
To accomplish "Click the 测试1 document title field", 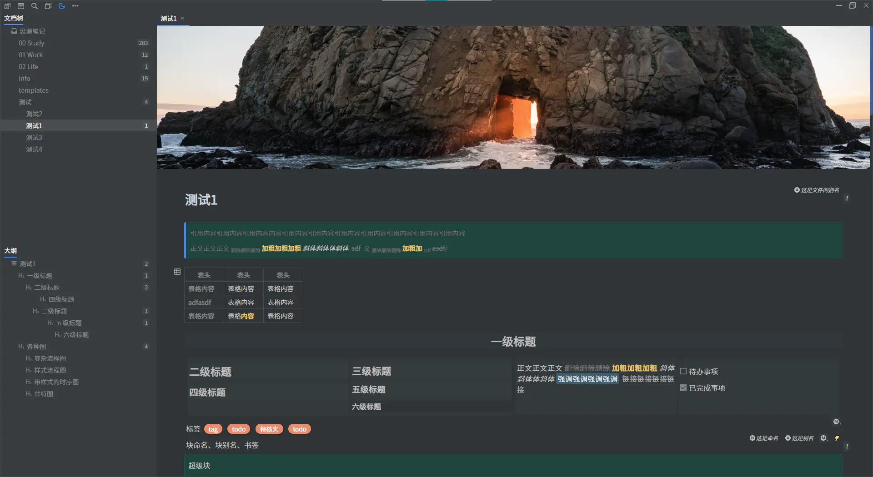I will (201, 200).
